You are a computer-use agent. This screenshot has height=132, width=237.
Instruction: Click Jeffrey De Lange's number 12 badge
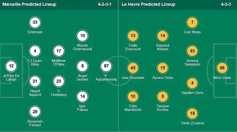point(11,66)
